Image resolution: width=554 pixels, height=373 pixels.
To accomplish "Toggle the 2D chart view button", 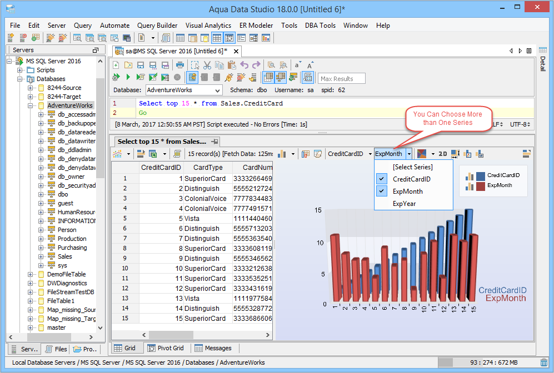I will (442, 154).
